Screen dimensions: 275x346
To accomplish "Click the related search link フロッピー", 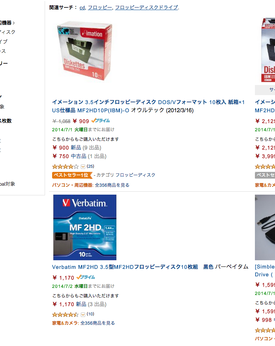I will pyautogui.click(x=100, y=7).
